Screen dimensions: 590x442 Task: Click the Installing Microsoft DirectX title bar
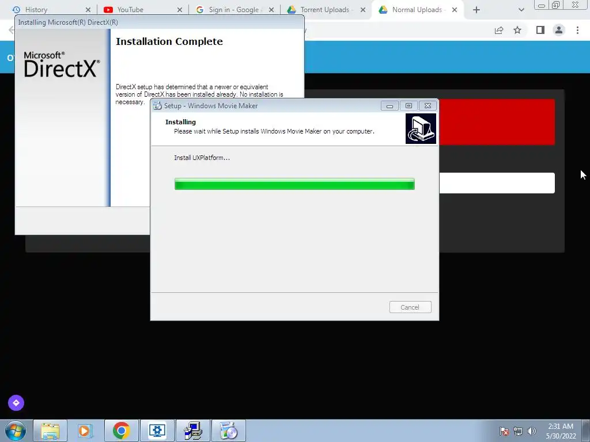(160, 22)
